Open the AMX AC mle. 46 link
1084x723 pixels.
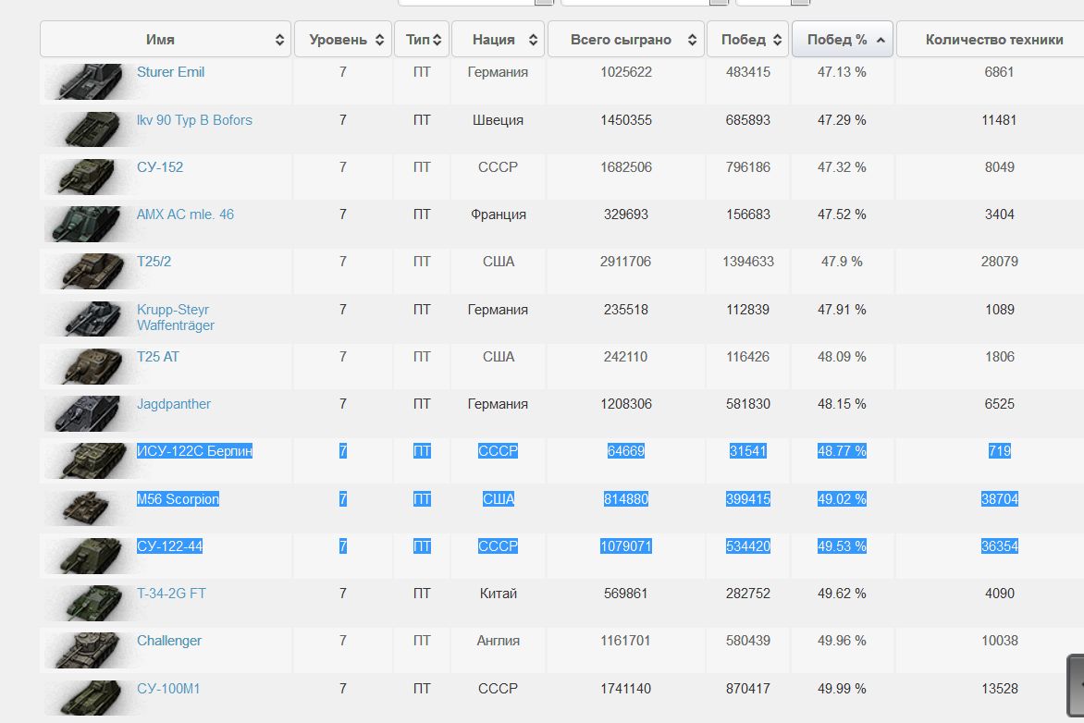pos(185,214)
